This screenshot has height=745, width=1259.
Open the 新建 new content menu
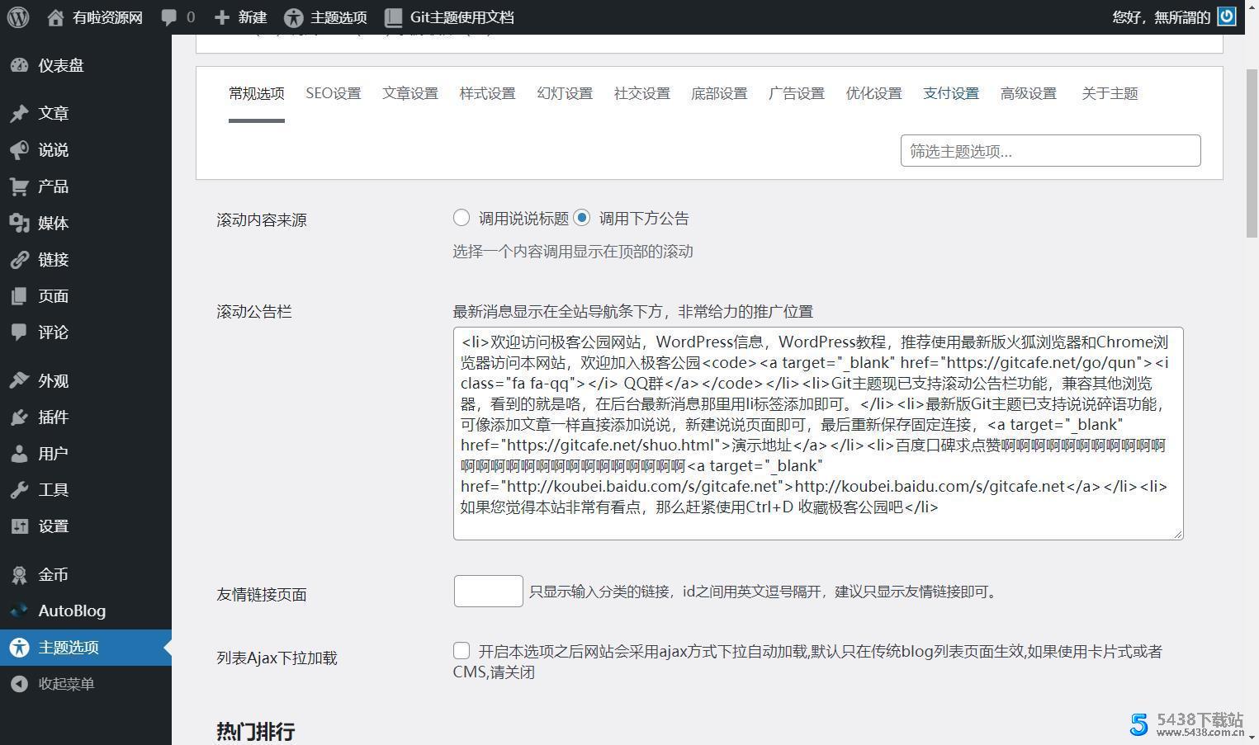(x=240, y=17)
